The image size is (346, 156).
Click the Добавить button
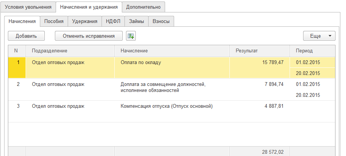26,36
